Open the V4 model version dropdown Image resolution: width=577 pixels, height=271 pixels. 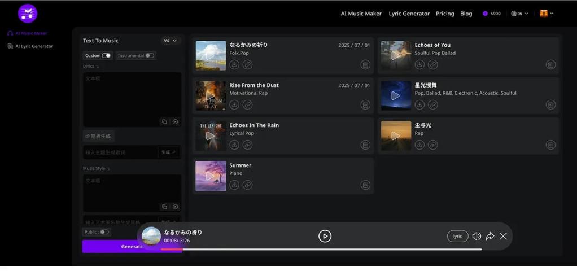point(170,41)
